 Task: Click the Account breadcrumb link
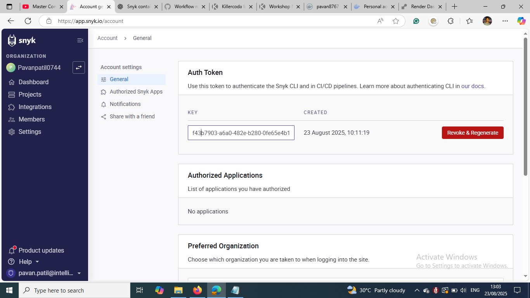(x=107, y=38)
